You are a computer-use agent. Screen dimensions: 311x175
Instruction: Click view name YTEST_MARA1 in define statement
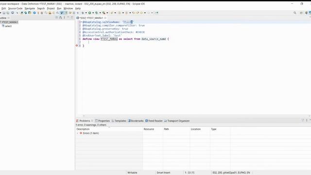pos(109,39)
